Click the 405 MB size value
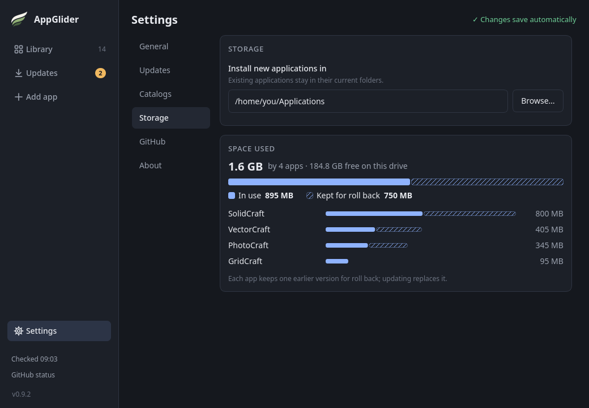 coord(549,229)
